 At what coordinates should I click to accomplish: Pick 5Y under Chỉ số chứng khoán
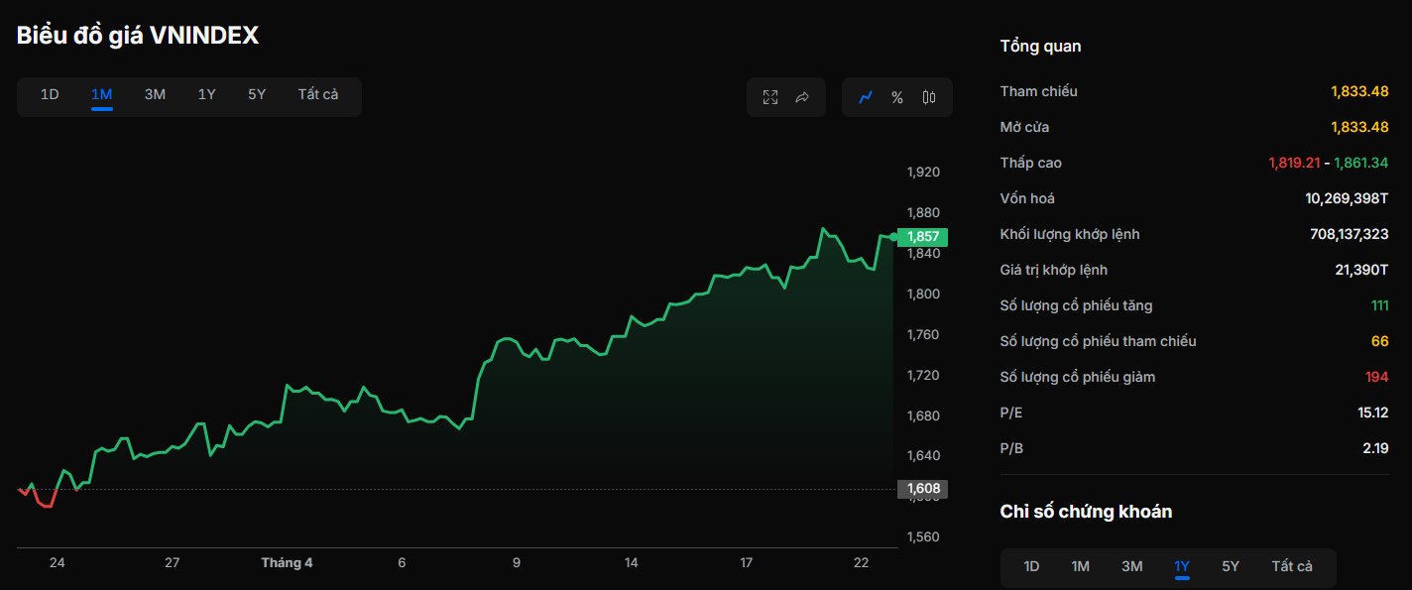(x=1231, y=567)
